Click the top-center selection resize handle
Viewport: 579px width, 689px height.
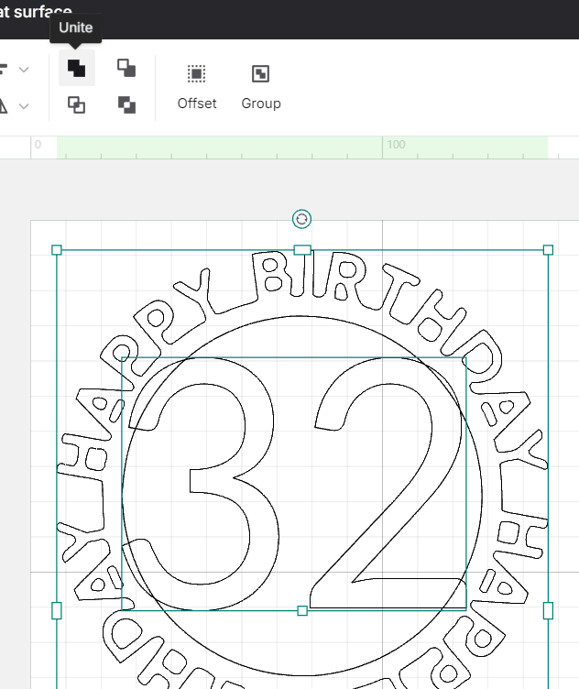tap(301, 250)
